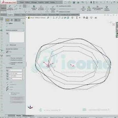This screenshot has width=118, height=118.
Task: Add the Fixe relation
Action: click(x=9, y=52)
